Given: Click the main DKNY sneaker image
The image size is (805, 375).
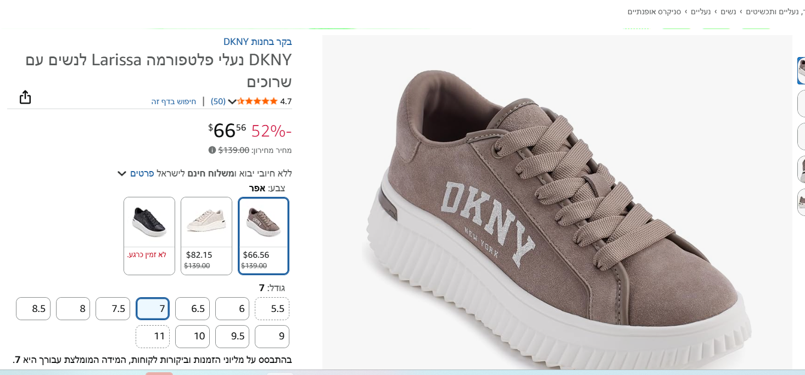Looking at the screenshot, I should click(557, 203).
